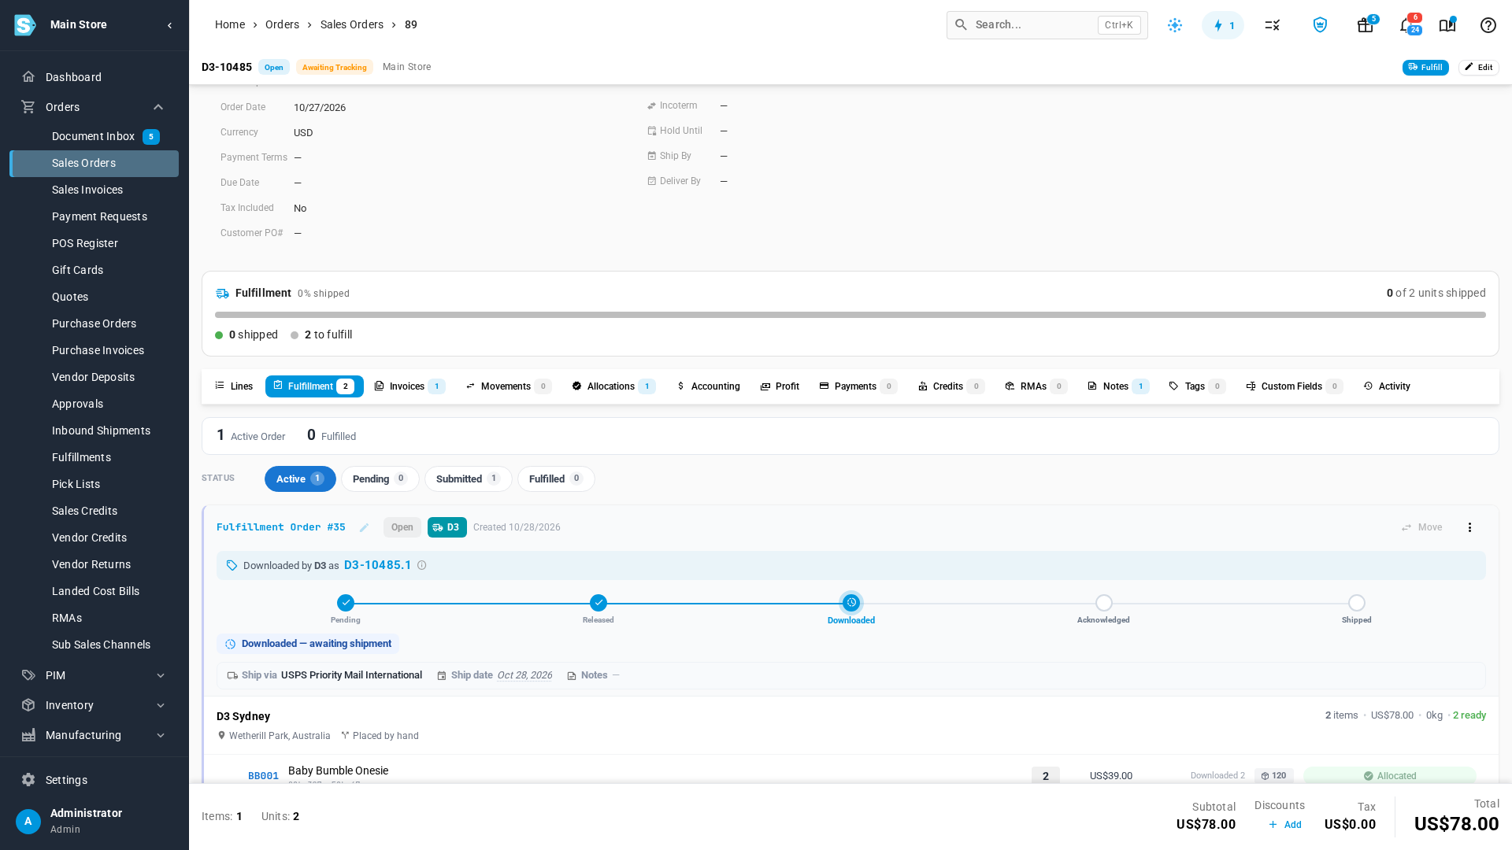Screen dimensions: 1512x850
Task: Expand the Manufacturing sidebar section
Action: (161, 735)
